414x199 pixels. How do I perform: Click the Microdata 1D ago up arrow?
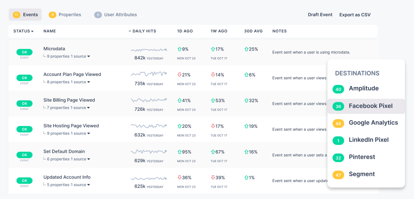point(180,49)
